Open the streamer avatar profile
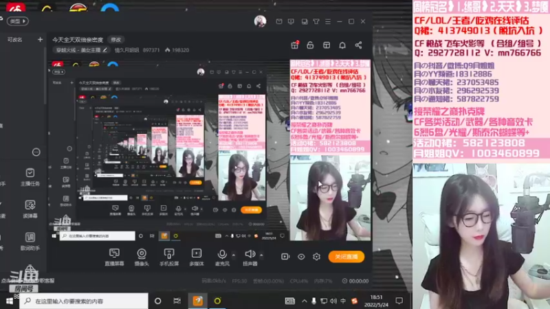The image size is (550, 309). pos(260,21)
